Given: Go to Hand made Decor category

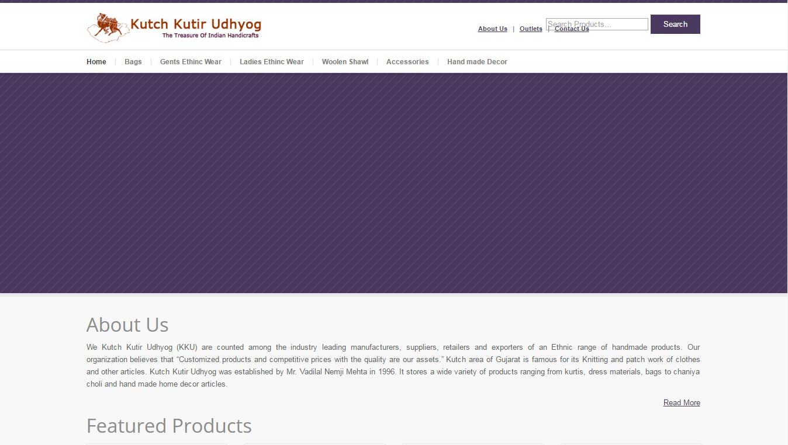Looking at the screenshot, I should (477, 62).
